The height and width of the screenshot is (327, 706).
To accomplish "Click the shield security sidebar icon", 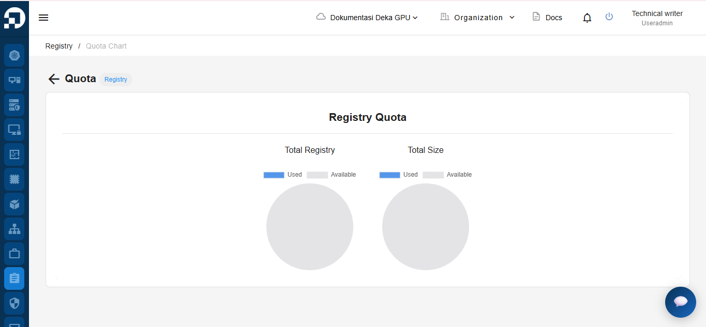I will pos(14,303).
